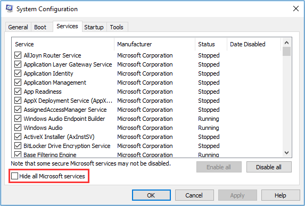Click the scrollbar up arrow
This screenshot has height=206, width=305.
[x=286, y=43]
